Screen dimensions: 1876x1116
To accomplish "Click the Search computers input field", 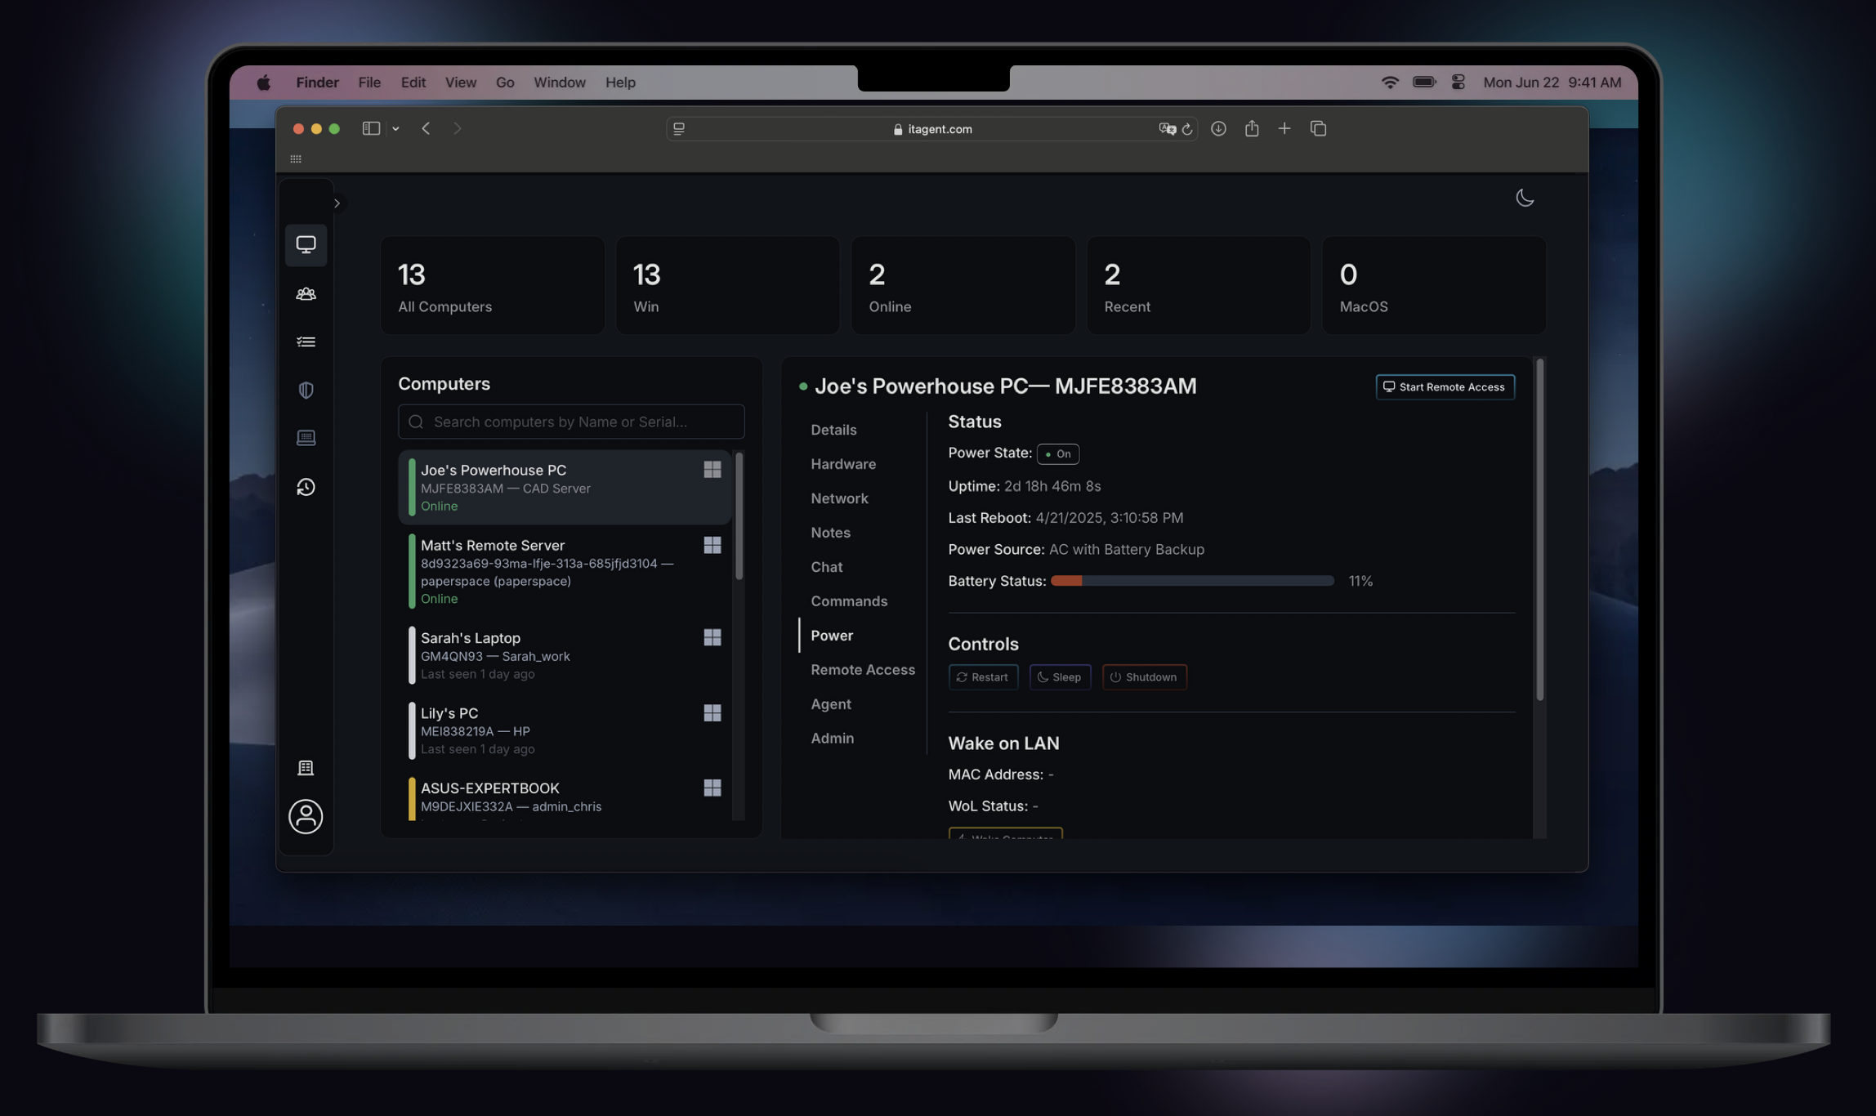I will (x=571, y=422).
